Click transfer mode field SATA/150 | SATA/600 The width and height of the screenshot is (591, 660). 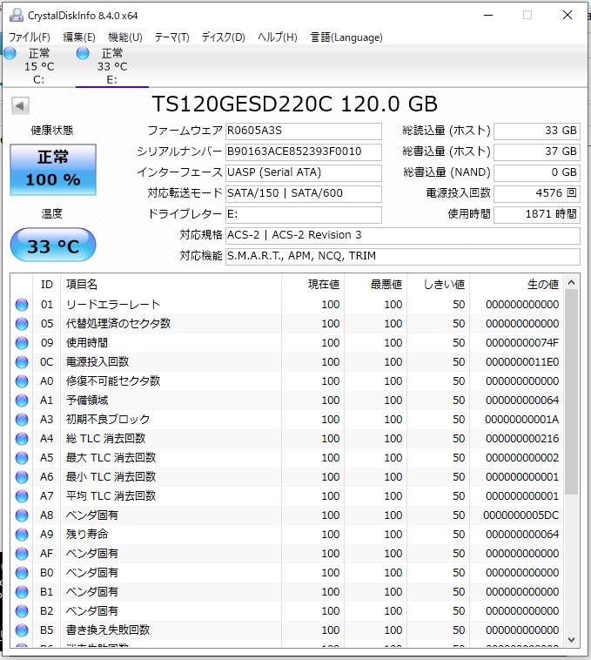point(303,193)
